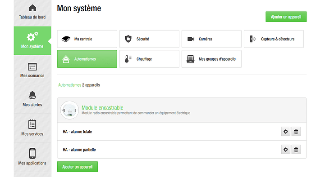This screenshot has height=177, width=311.
Task: Delete HA - alarme totale with trash icon
Action: [x=296, y=132]
